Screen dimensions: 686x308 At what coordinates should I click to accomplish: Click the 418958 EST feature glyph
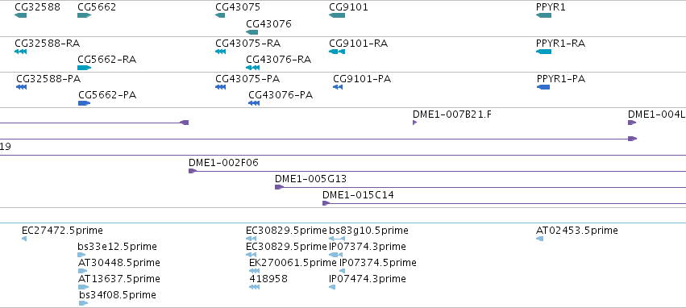(x=254, y=287)
